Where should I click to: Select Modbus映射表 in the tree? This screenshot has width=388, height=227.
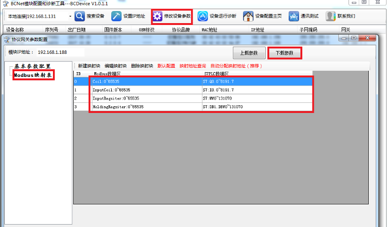pyautogui.click(x=33, y=75)
